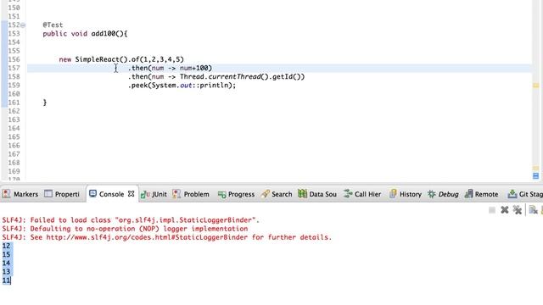Screen dimensions: 543x305
Task: Click the blue overview ruler marker
Action: click(x=535, y=175)
